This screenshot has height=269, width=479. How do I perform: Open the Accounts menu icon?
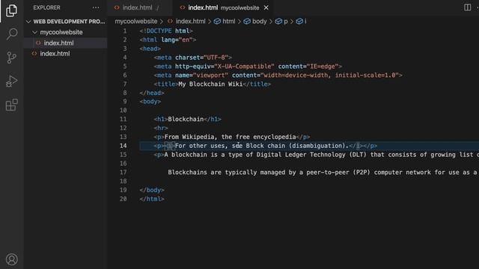click(x=12, y=259)
